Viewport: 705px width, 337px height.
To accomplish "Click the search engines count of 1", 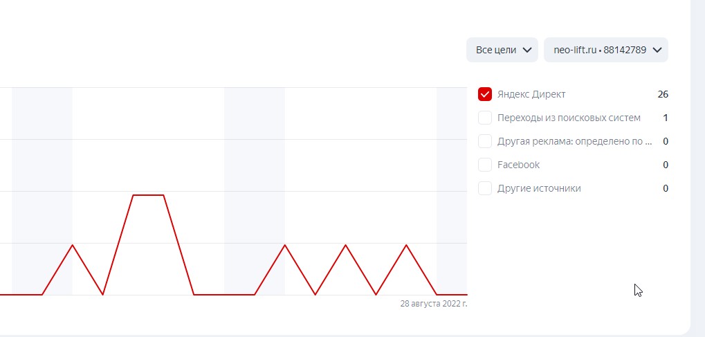I will pos(666,118).
